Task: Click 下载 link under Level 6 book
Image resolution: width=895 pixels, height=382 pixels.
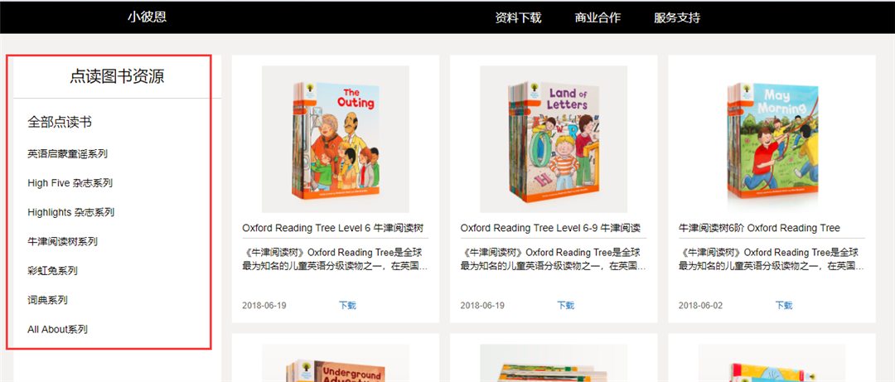Action: (x=347, y=306)
